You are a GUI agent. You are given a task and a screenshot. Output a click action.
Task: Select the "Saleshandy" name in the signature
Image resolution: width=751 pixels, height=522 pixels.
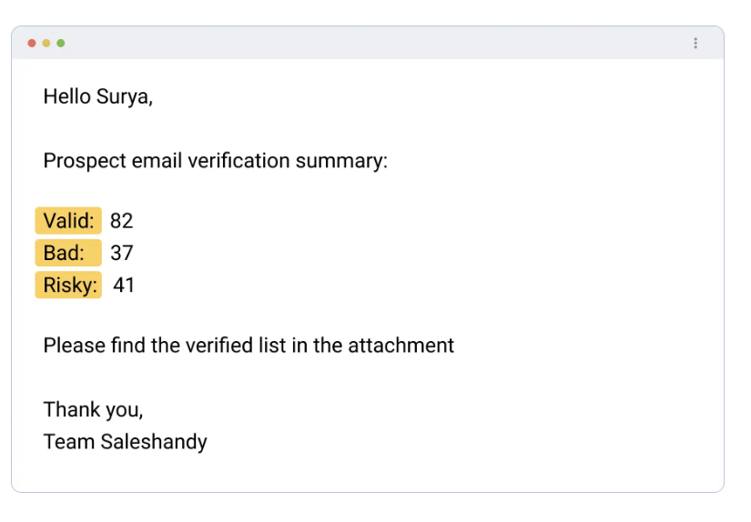point(153,443)
